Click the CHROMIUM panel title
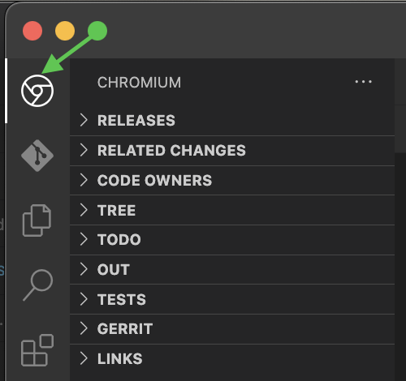 tap(139, 83)
